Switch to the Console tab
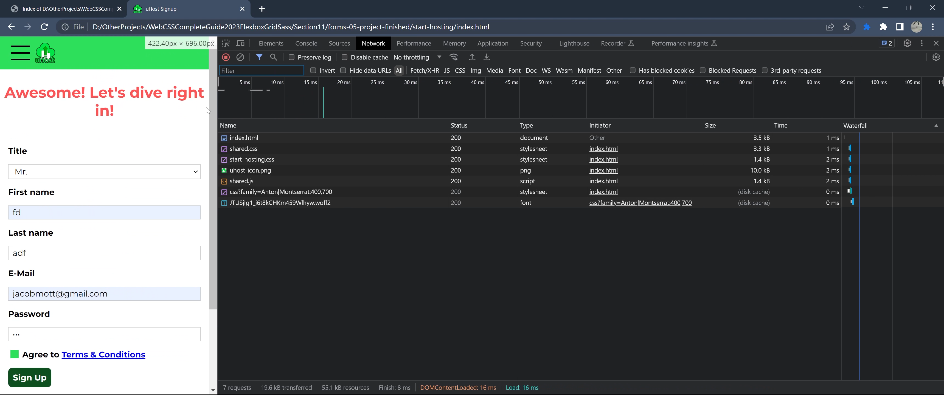This screenshot has width=944, height=395. click(306, 43)
